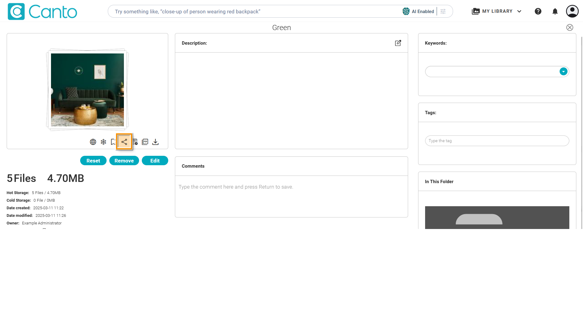Toggle the AI Enabled search option
This screenshot has height=328, width=583.
pos(418,12)
